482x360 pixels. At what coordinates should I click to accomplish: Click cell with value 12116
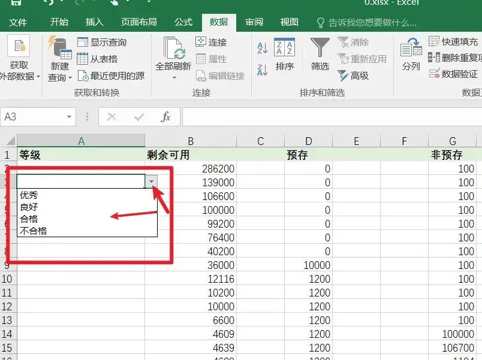(191, 279)
